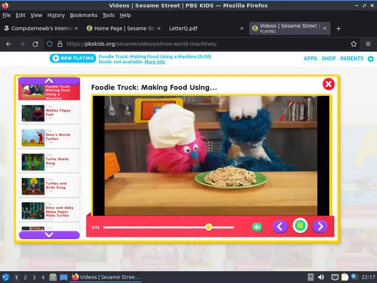Open tracking protection shield icon
Image resolution: width=377 pixels, height=283 pixels.
click(x=50, y=44)
